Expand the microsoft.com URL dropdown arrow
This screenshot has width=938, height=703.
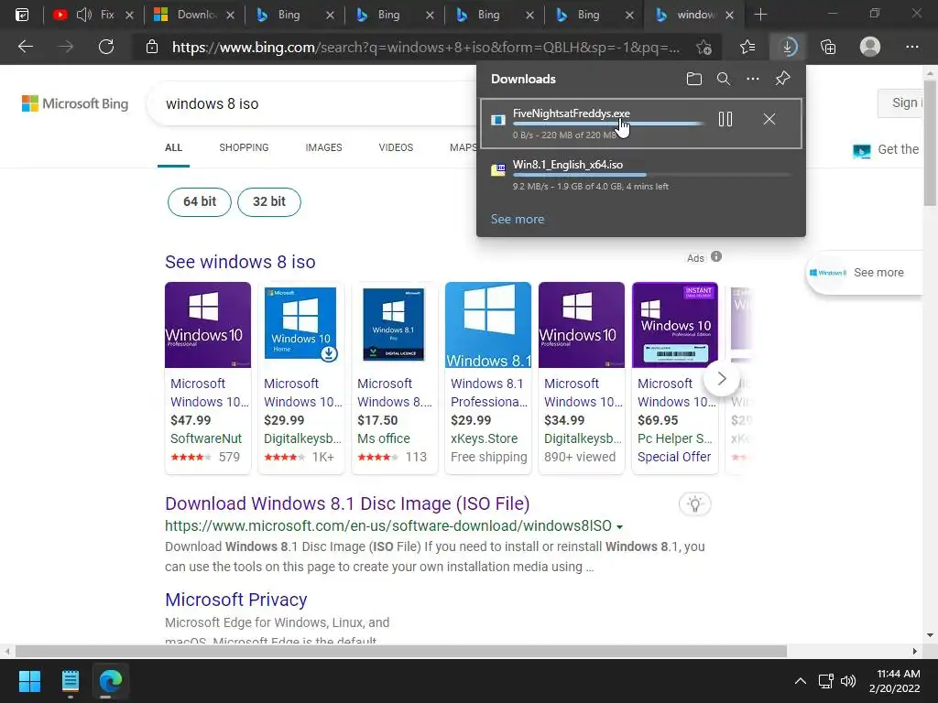[620, 526]
